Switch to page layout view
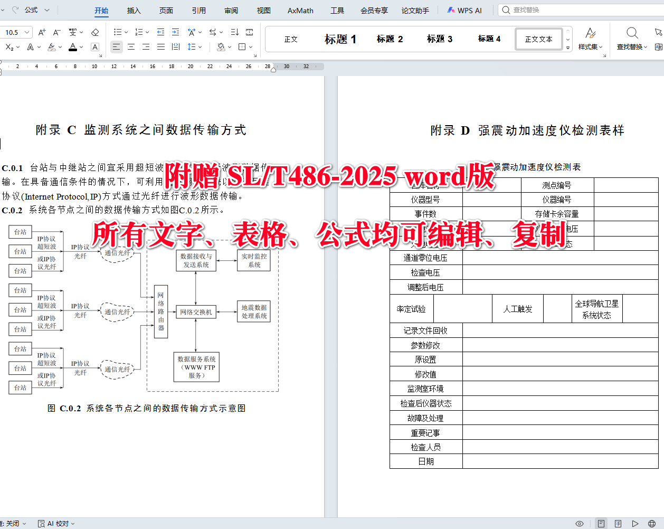Viewport: 664px width, 529px height. click(x=601, y=524)
